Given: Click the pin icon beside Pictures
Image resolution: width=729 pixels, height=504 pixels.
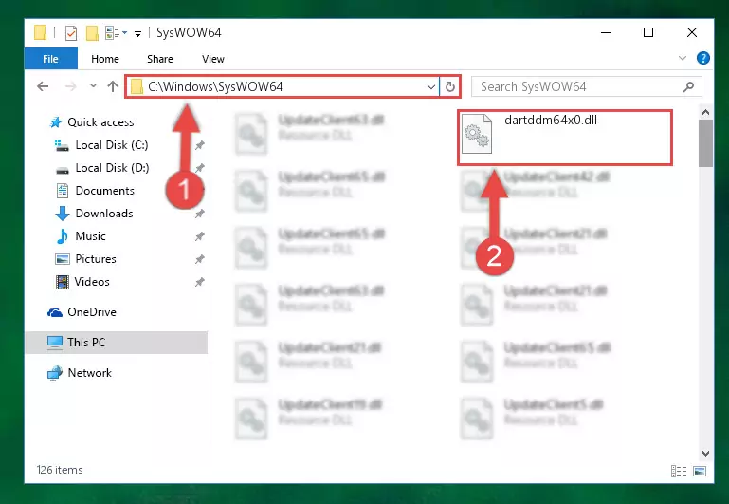Looking at the screenshot, I should [199, 259].
